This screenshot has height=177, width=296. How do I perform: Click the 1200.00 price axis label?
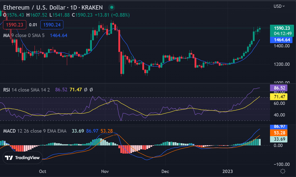point(282,64)
